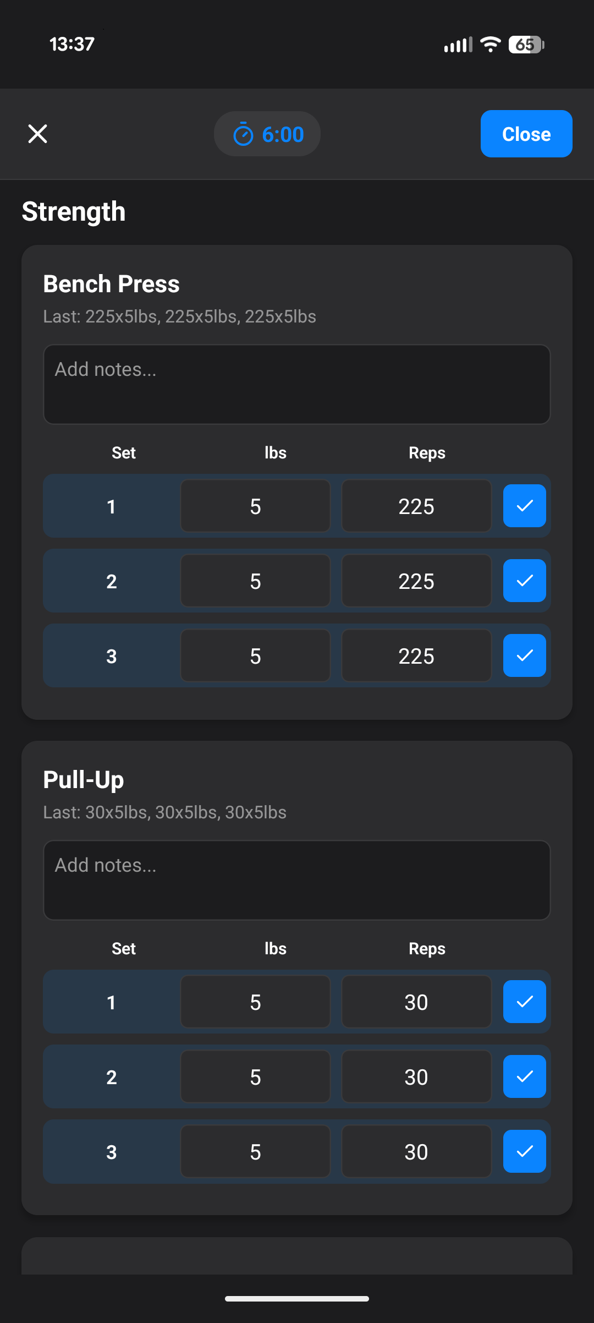Edit Pull-Up set 2 lbs field

[255, 1077]
